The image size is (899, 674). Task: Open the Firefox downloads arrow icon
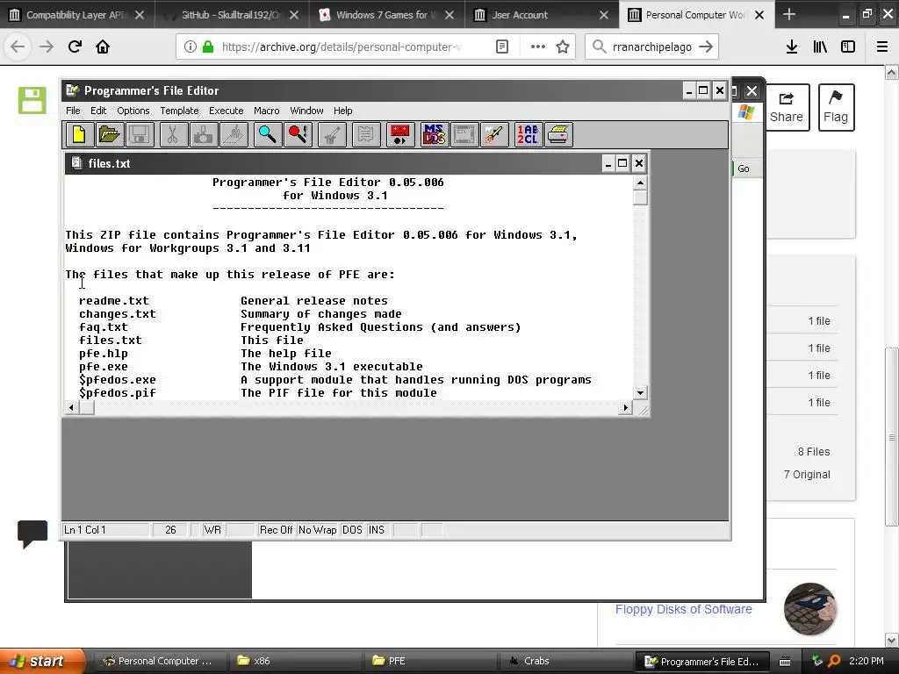792,47
